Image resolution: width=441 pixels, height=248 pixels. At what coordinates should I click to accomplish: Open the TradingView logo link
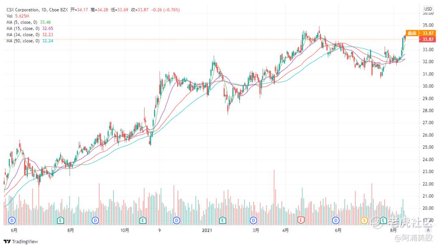[21, 241]
